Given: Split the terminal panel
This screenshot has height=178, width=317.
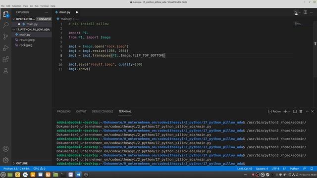Looking at the screenshot, I should tap(295, 111).
